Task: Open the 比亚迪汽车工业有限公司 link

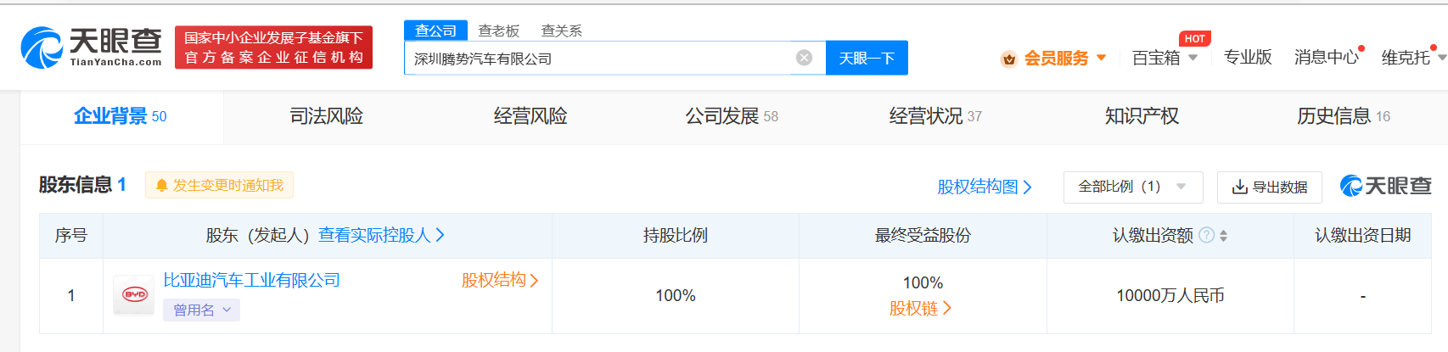Action: click(x=251, y=280)
